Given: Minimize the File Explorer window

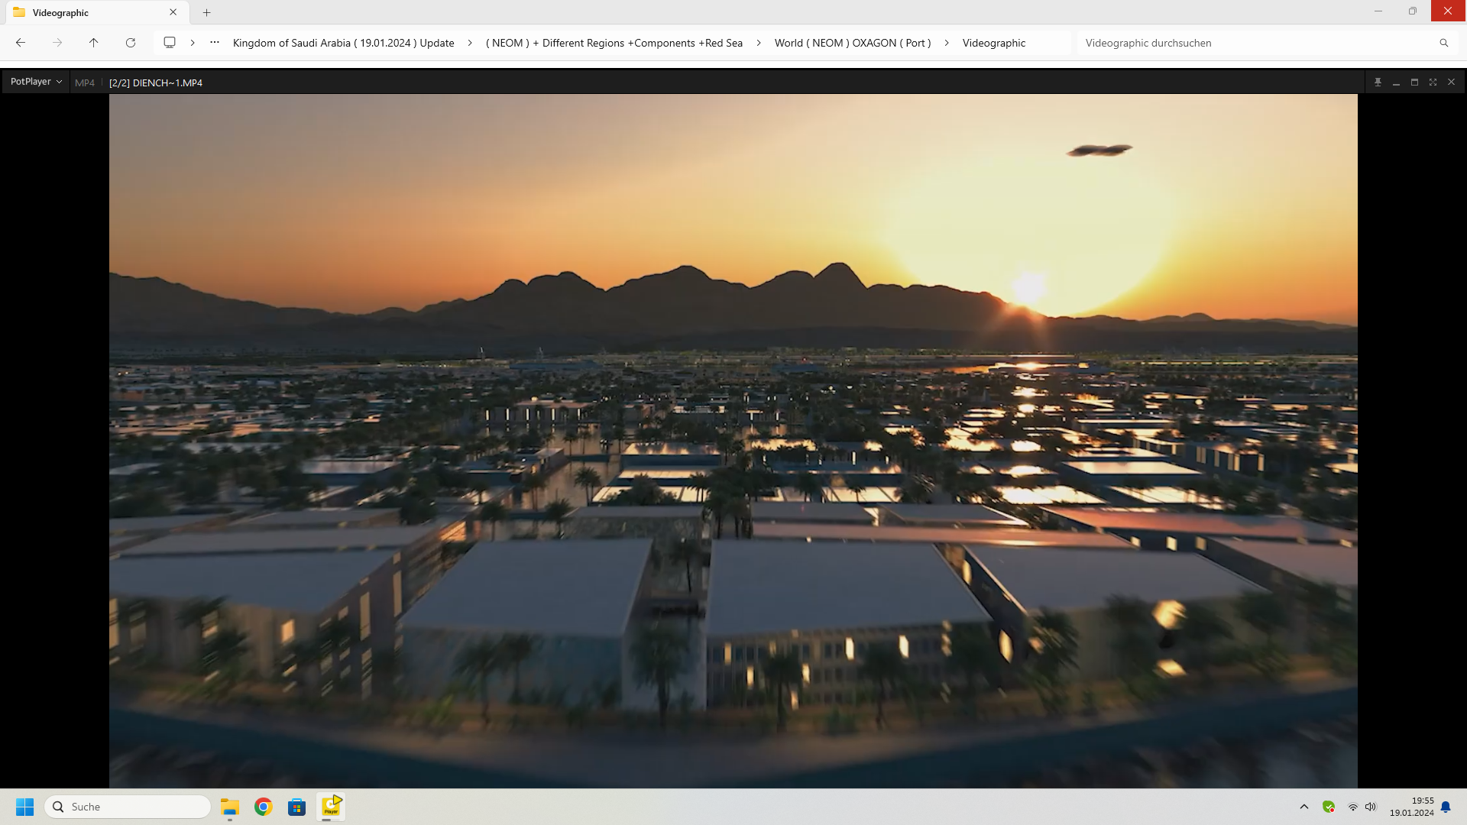Looking at the screenshot, I should pyautogui.click(x=1378, y=11).
